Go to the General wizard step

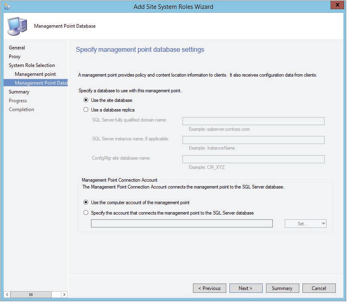coord(17,47)
